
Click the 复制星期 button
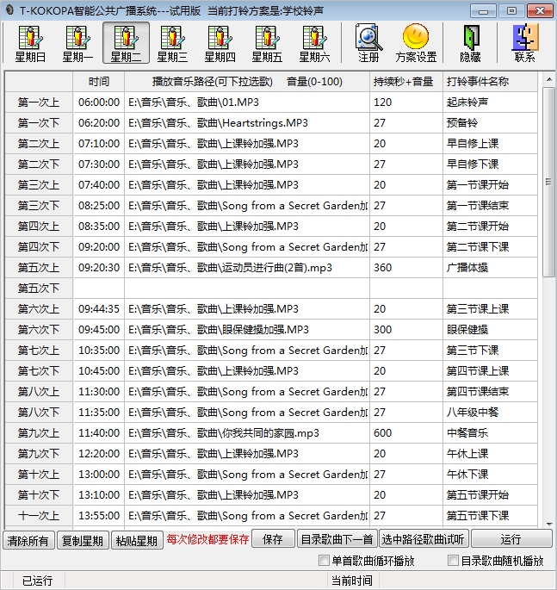pos(83,541)
